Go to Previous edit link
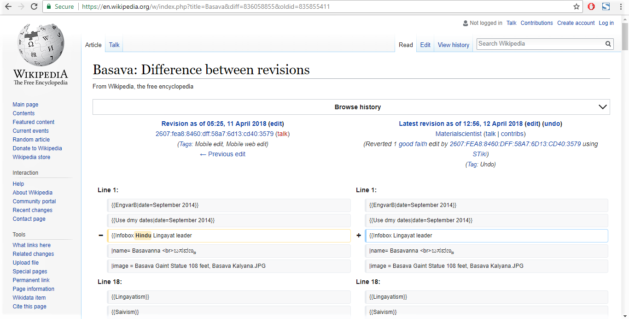Image resolution: width=629 pixels, height=319 pixels. pyautogui.click(x=222, y=154)
